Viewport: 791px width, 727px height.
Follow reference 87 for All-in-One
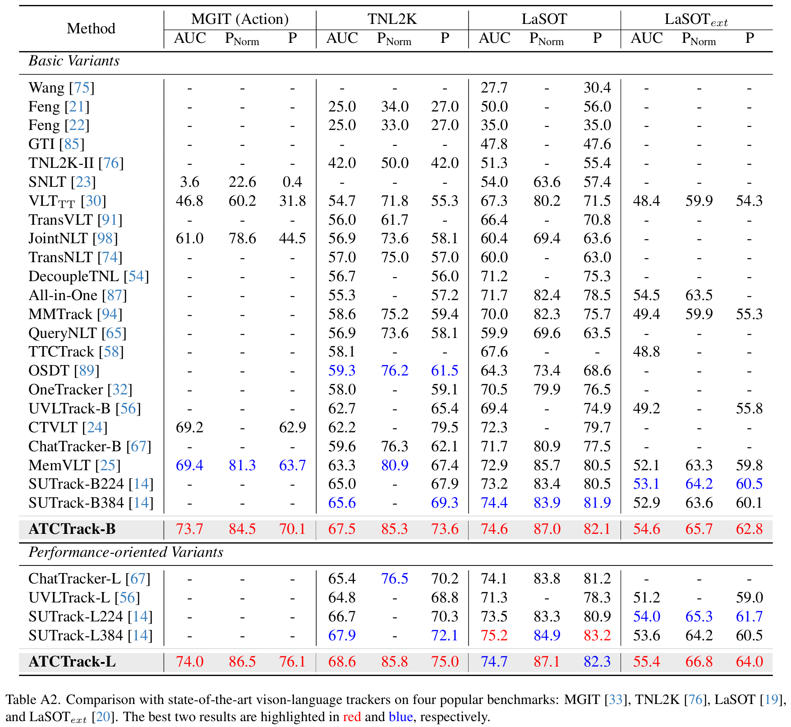point(115,295)
